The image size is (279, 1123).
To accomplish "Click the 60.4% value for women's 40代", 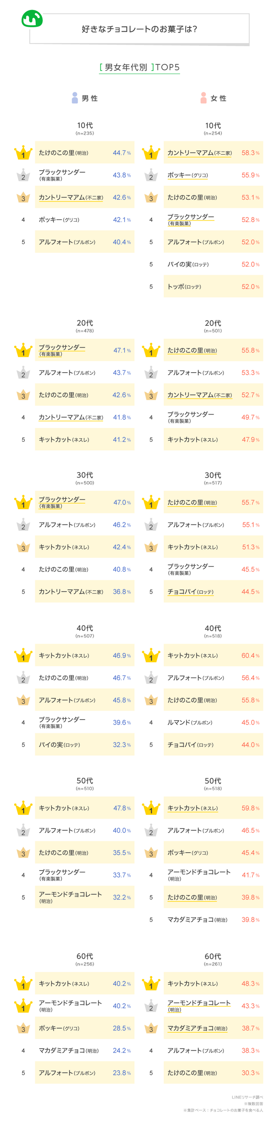I will tap(250, 655).
